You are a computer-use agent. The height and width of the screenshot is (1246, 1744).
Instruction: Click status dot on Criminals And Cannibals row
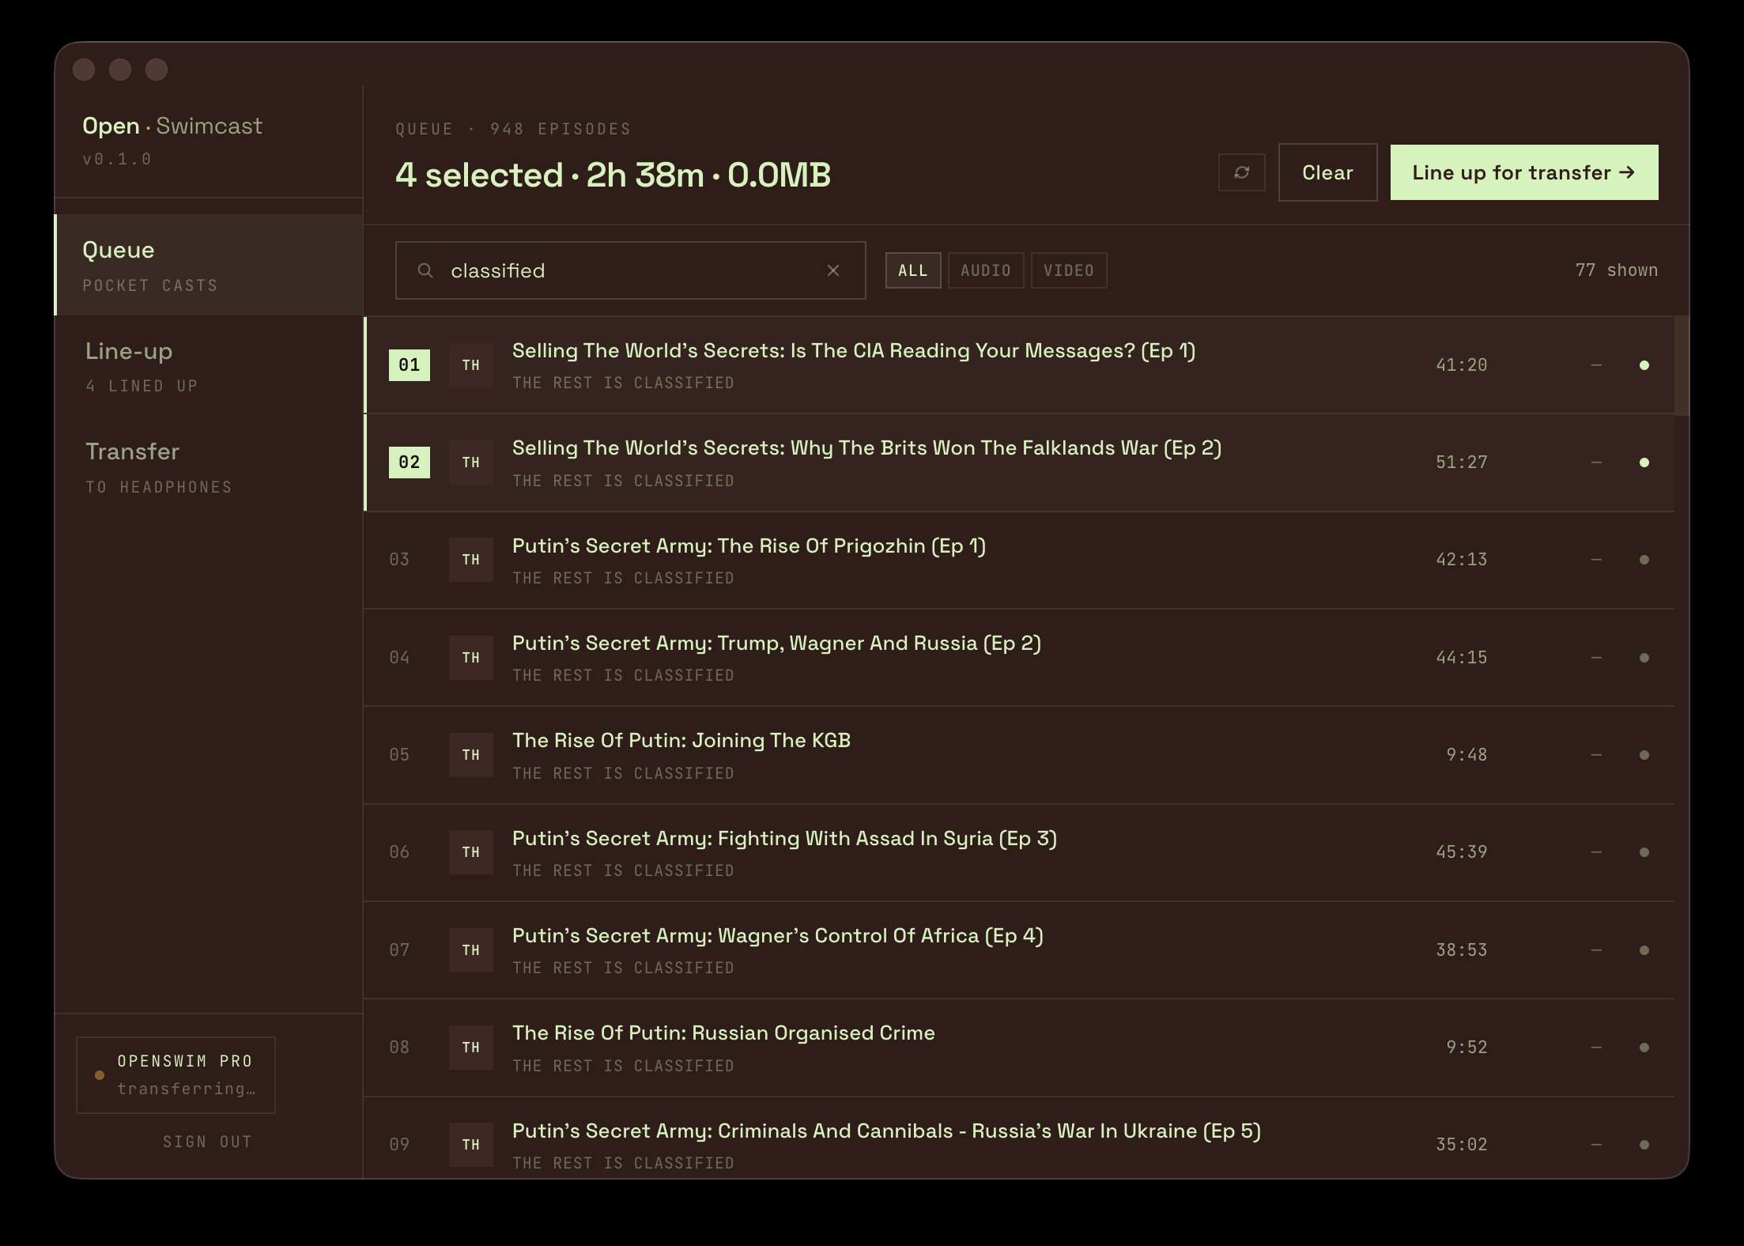tap(1644, 1145)
